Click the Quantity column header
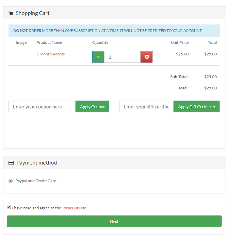241x242 pixels. [100, 42]
